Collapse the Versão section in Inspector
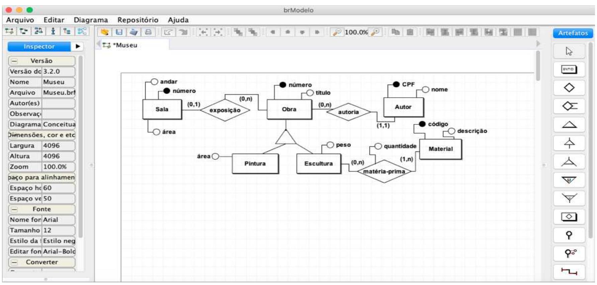 [x=14, y=61]
